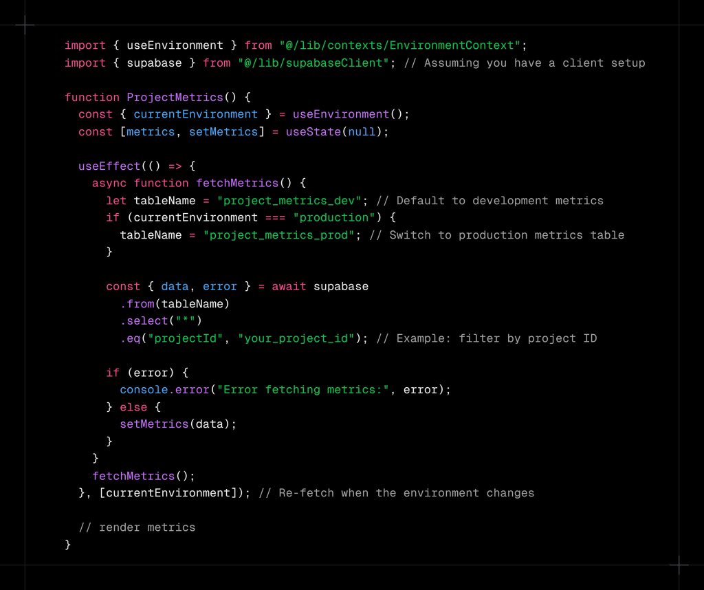Click the if (error) condition
The image size is (704, 590).
coord(140,373)
